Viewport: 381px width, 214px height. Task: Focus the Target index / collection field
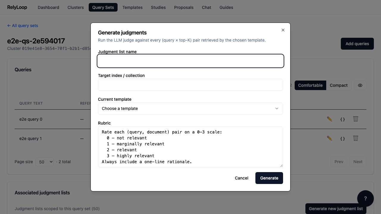tap(190, 85)
